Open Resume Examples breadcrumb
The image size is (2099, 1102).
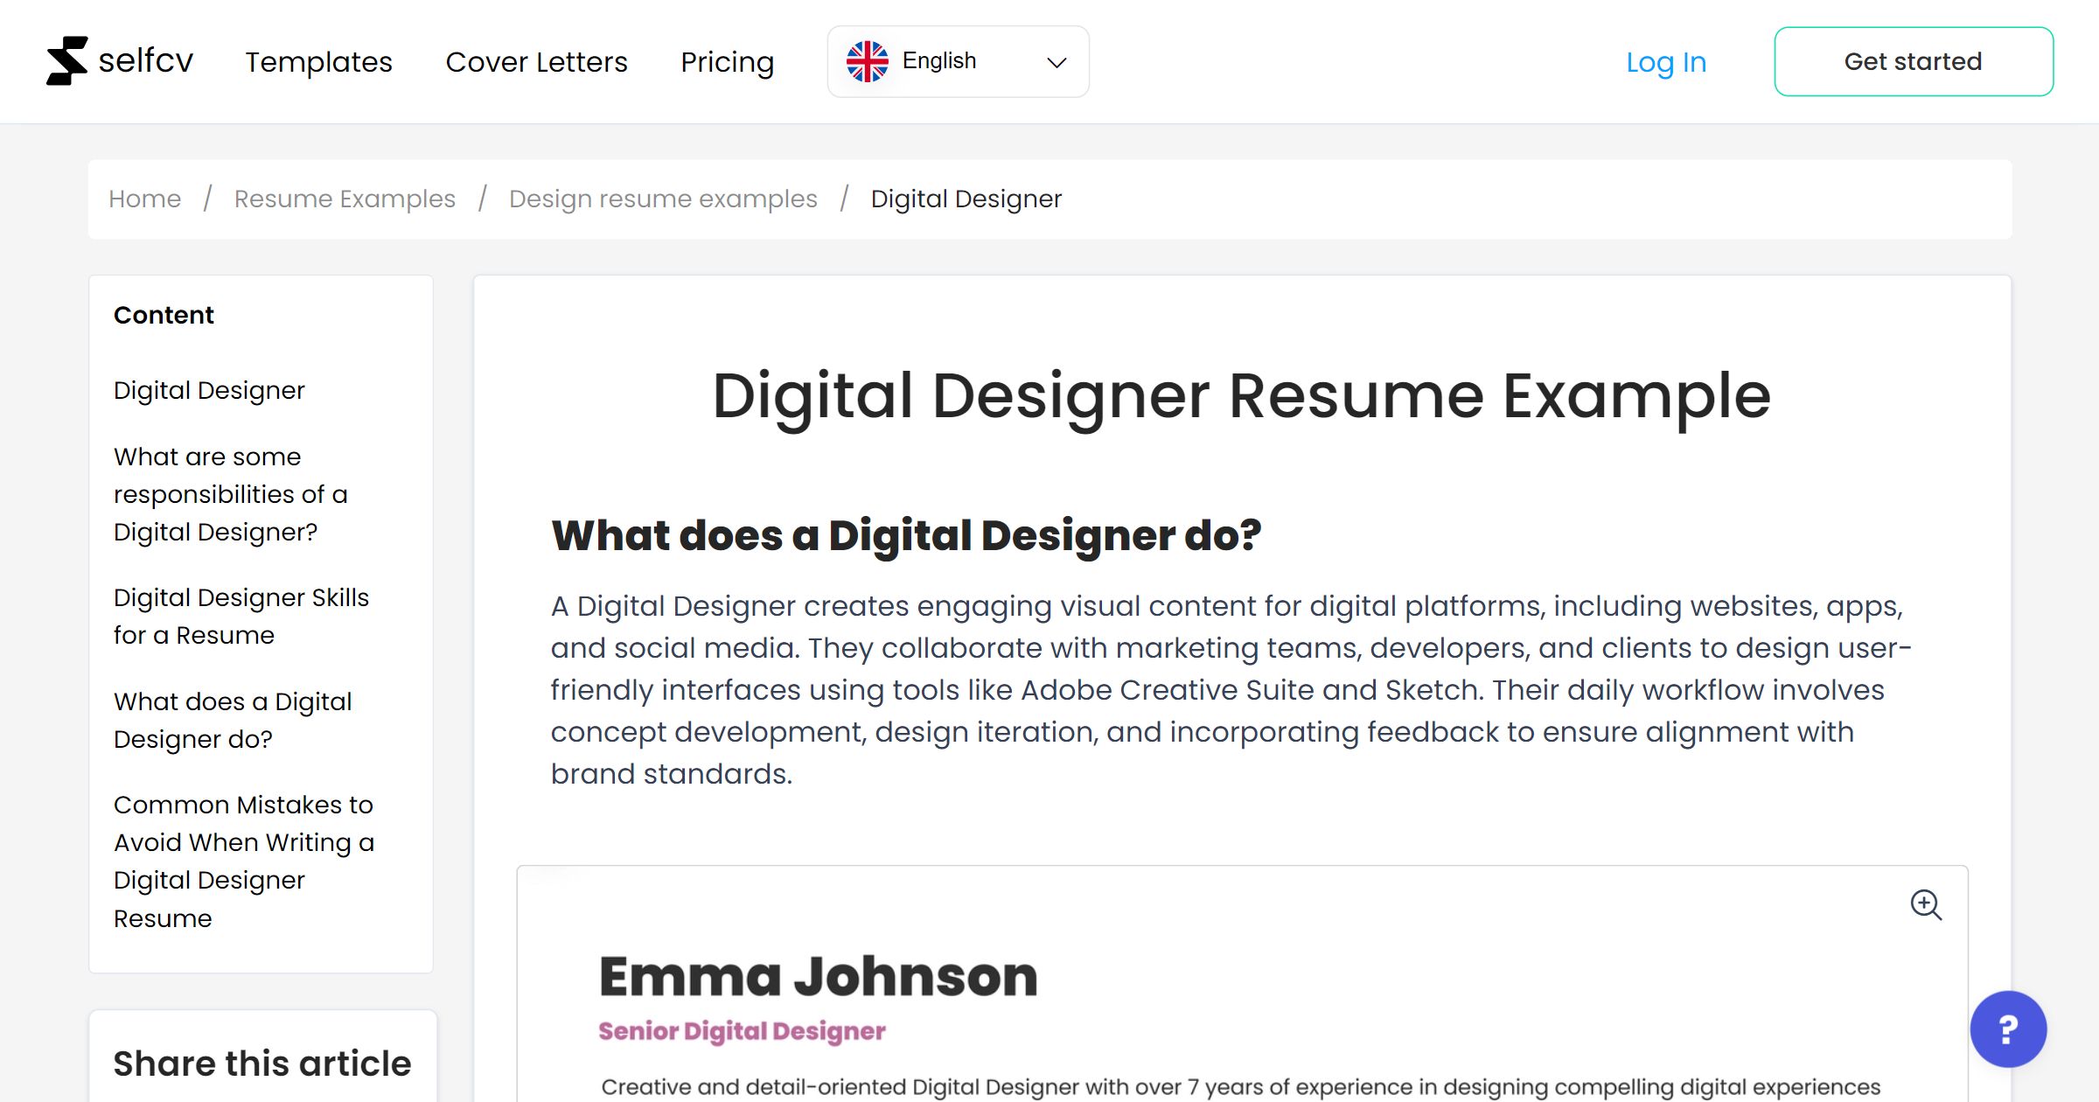click(345, 199)
